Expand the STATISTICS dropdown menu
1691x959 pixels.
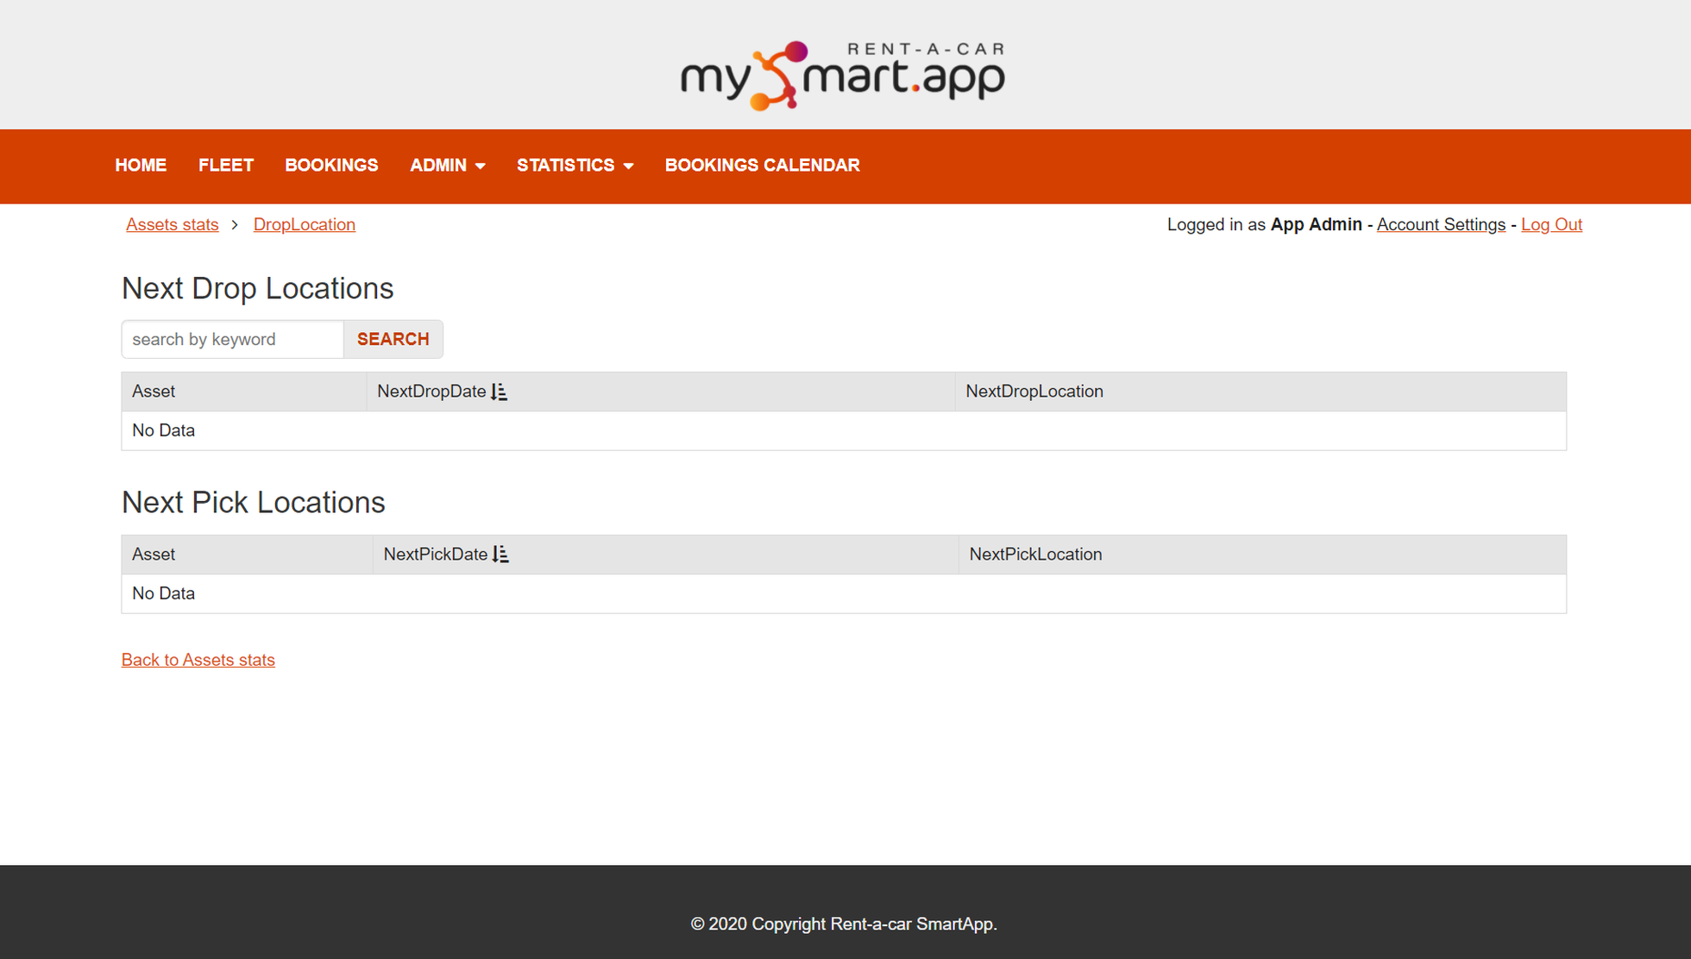[574, 166]
